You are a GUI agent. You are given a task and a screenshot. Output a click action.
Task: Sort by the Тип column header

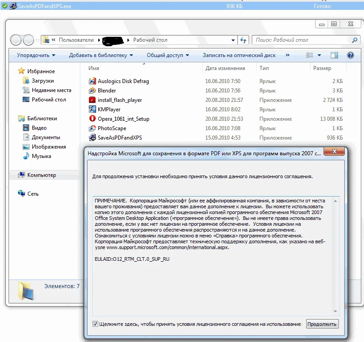click(264, 68)
